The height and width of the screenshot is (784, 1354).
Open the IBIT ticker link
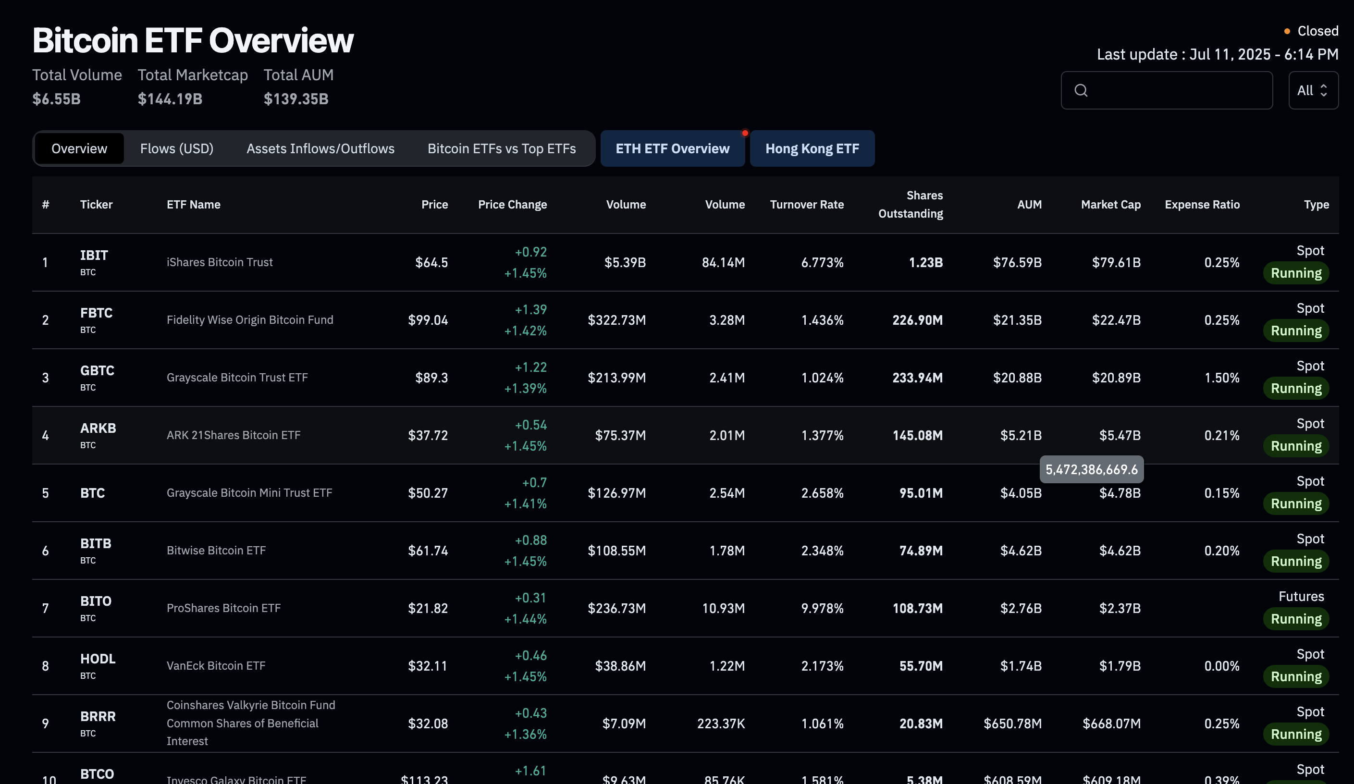pos(94,255)
